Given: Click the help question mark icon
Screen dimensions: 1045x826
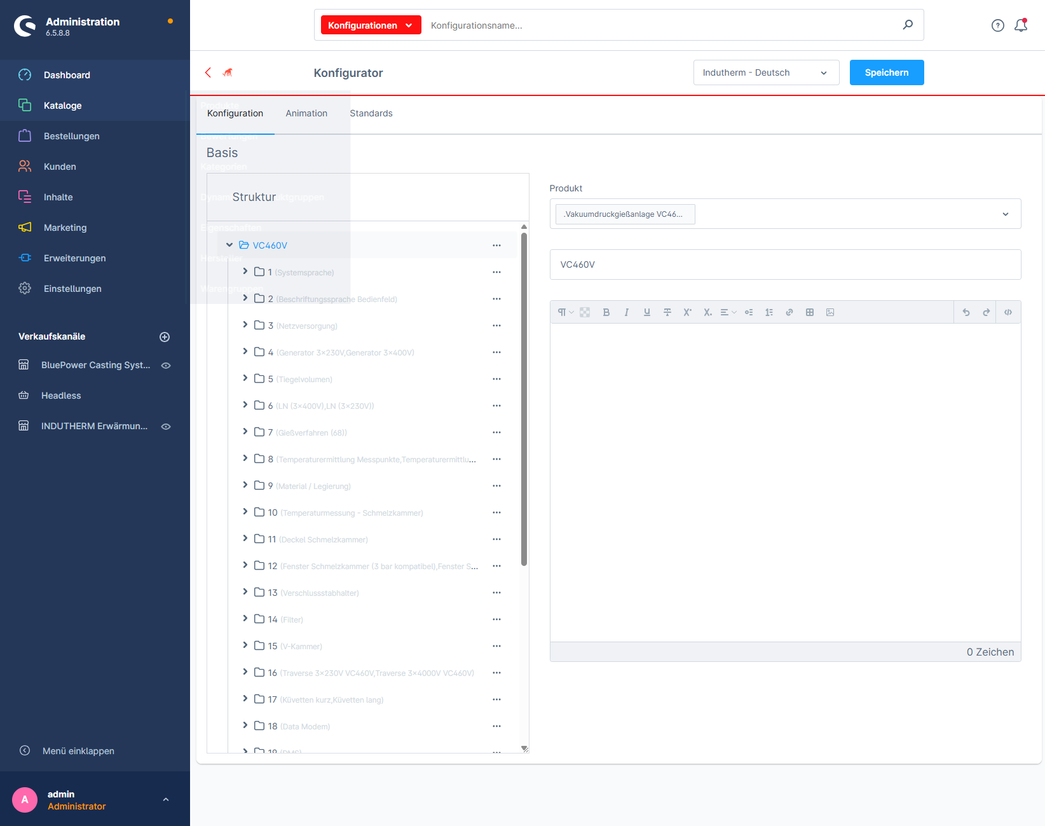Looking at the screenshot, I should 997,25.
